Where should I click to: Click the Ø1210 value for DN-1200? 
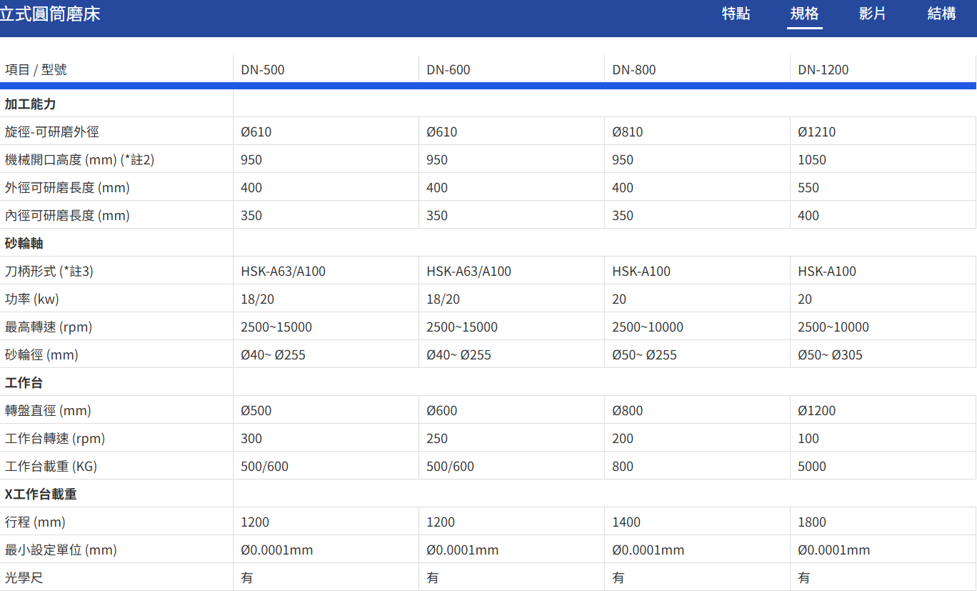pyautogui.click(x=816, y=132)
